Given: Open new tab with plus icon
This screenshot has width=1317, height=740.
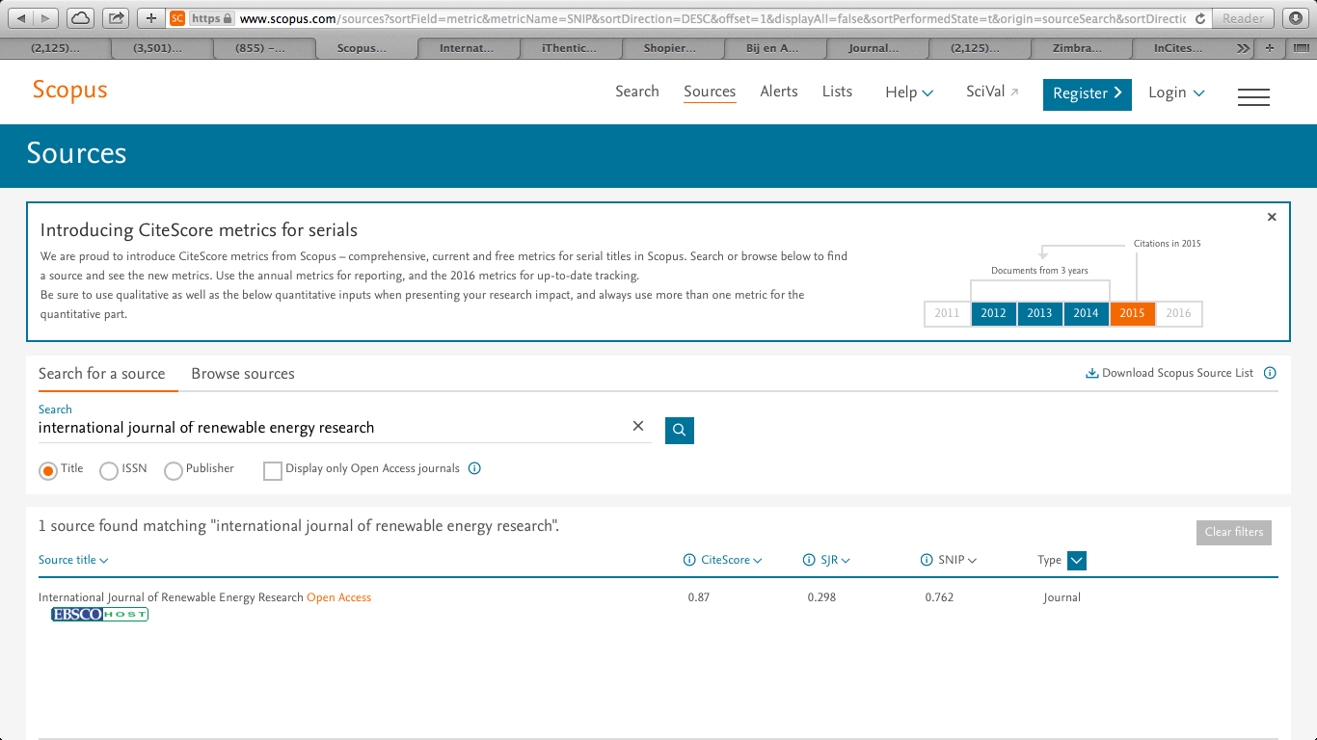Looking at the screenshot, I should coord(1270,48).
